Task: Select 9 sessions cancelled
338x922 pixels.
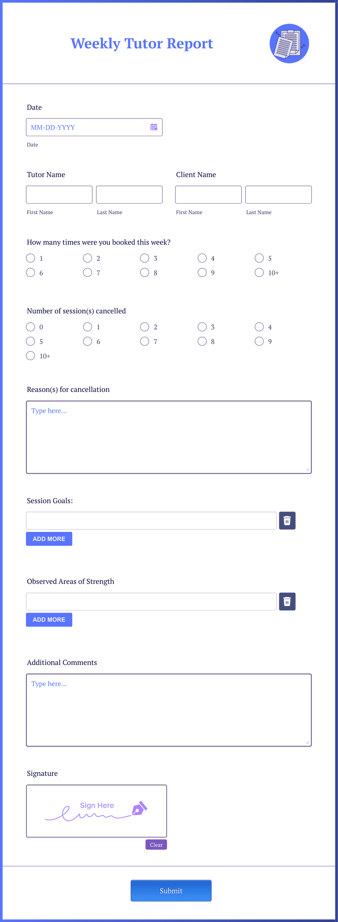Action: click(259, 341)
